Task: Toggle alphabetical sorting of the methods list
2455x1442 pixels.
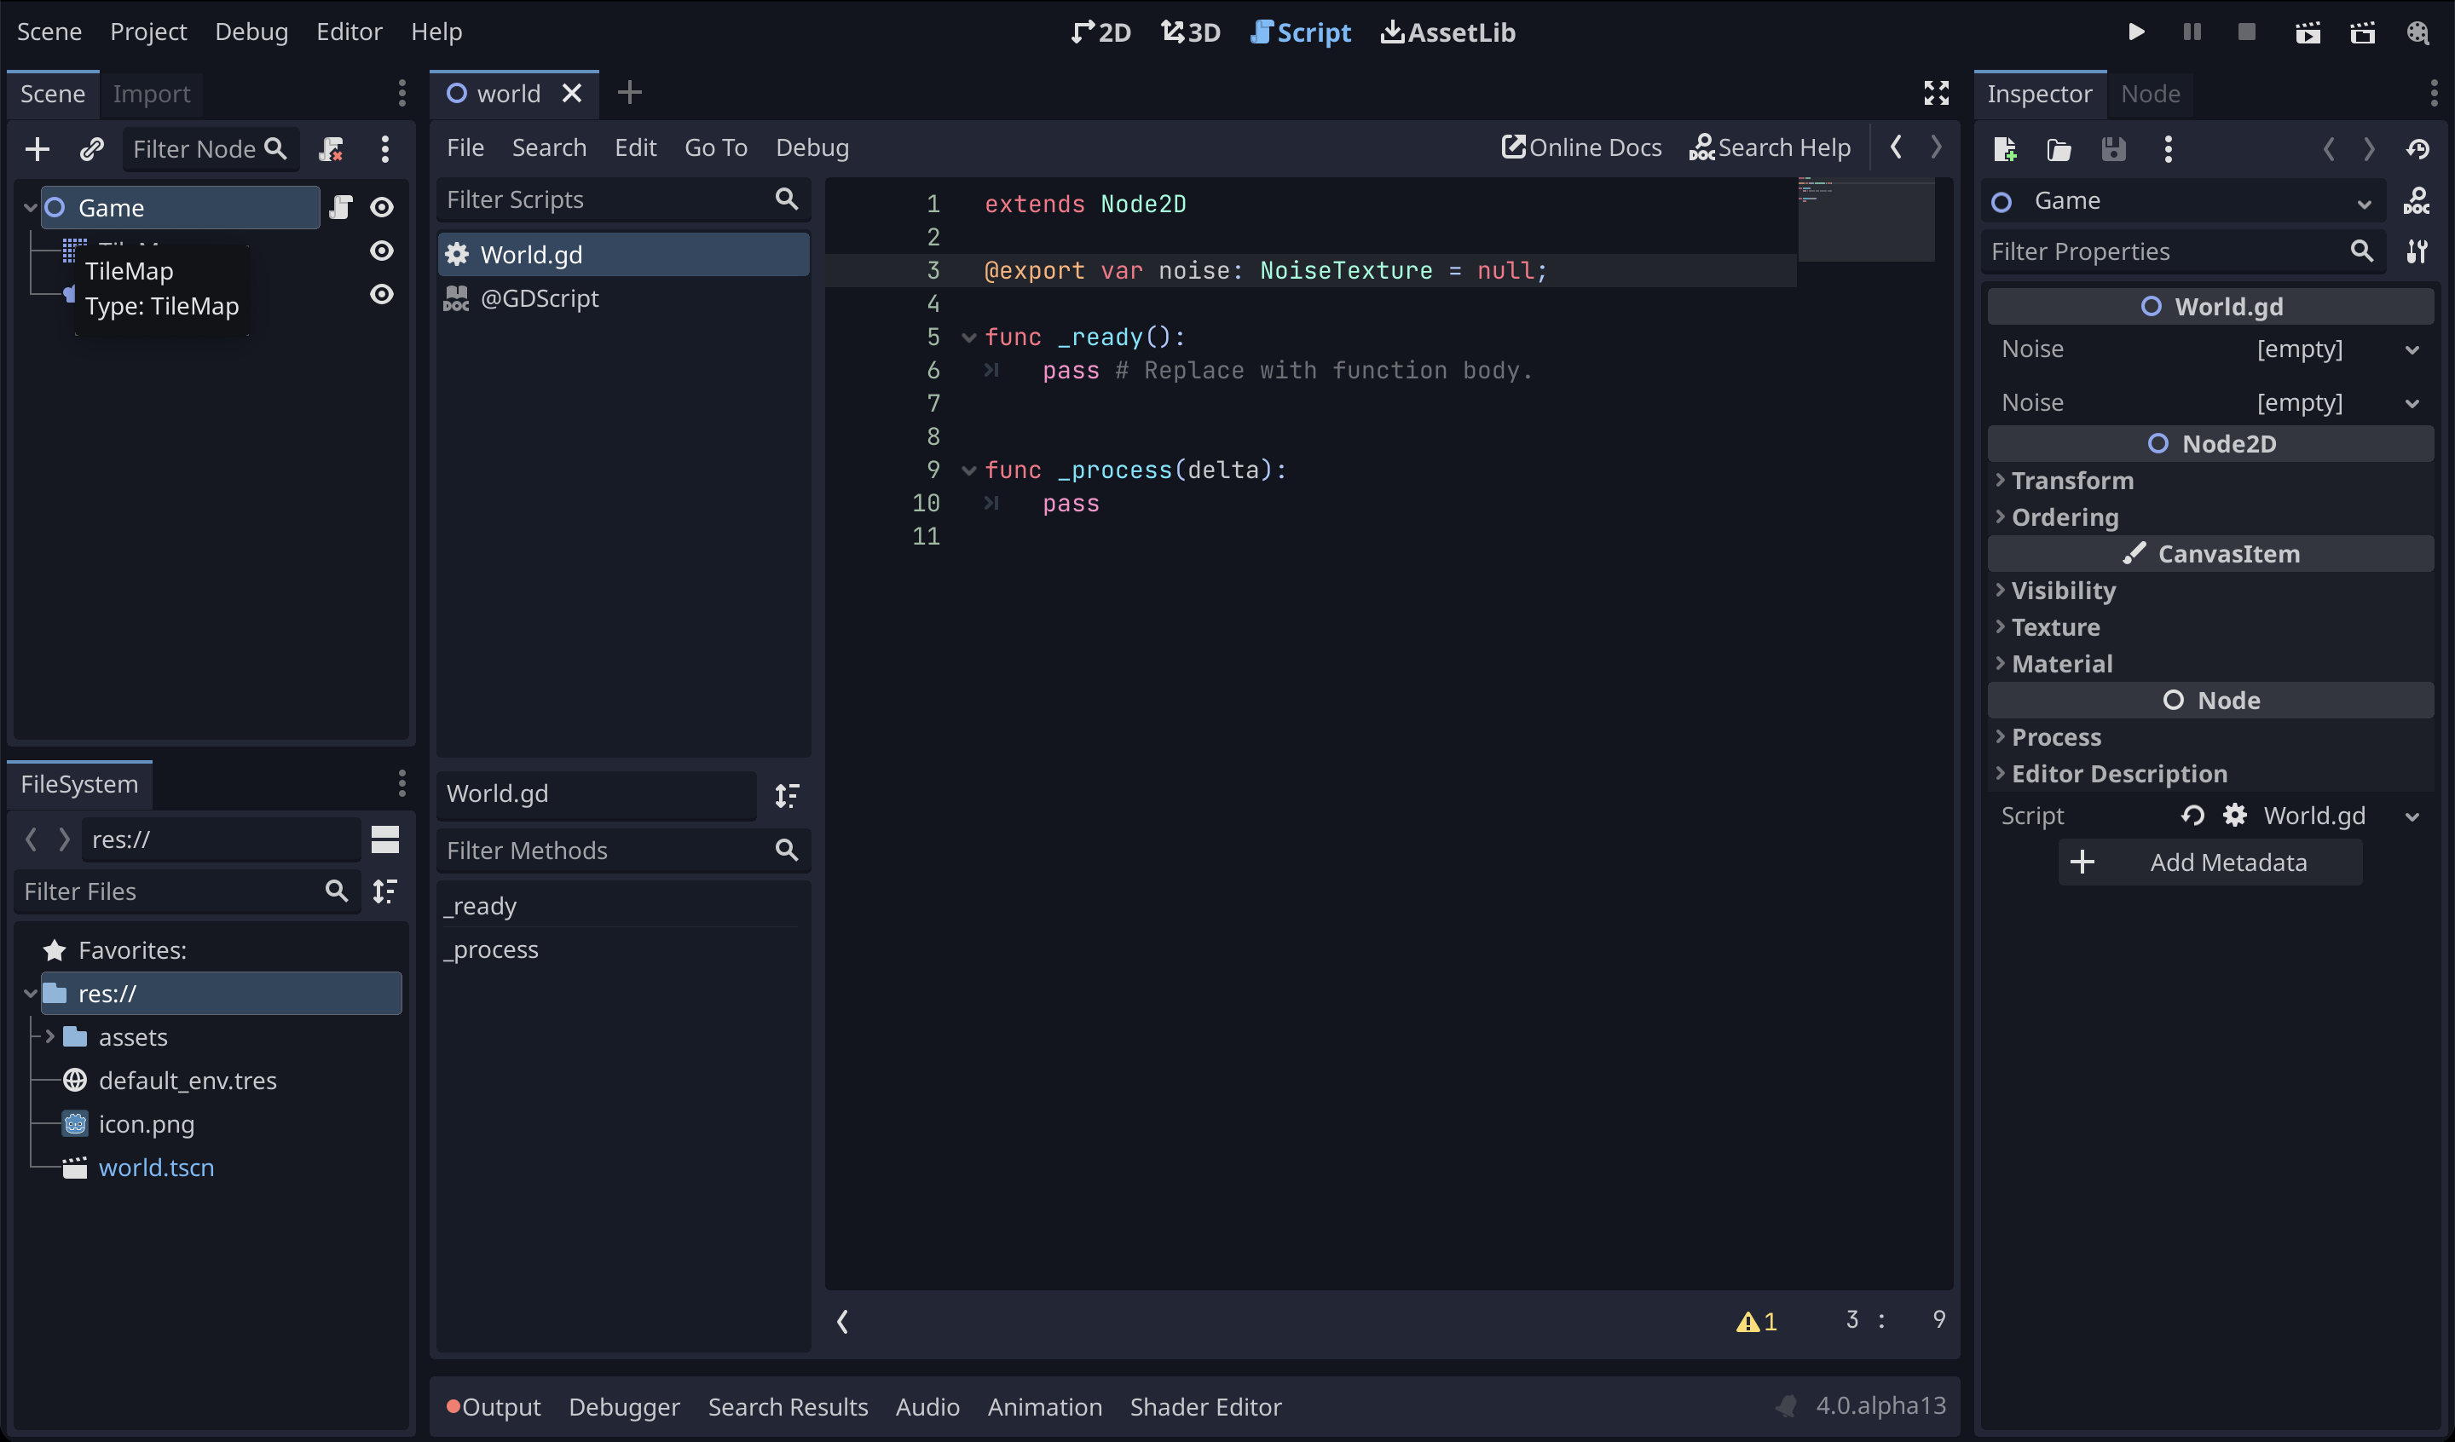Action: coord(787,795)
